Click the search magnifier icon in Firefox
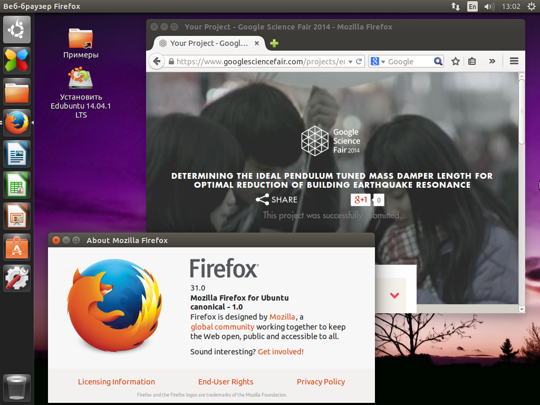Screen dimensions: 540x405 click(438, 61)
